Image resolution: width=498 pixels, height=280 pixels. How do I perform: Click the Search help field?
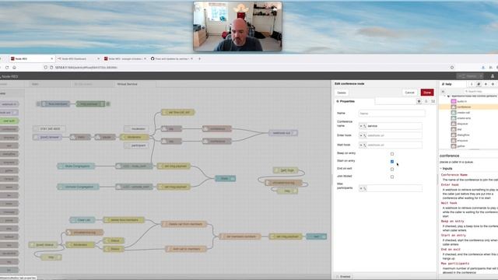(x=480, y=92)
